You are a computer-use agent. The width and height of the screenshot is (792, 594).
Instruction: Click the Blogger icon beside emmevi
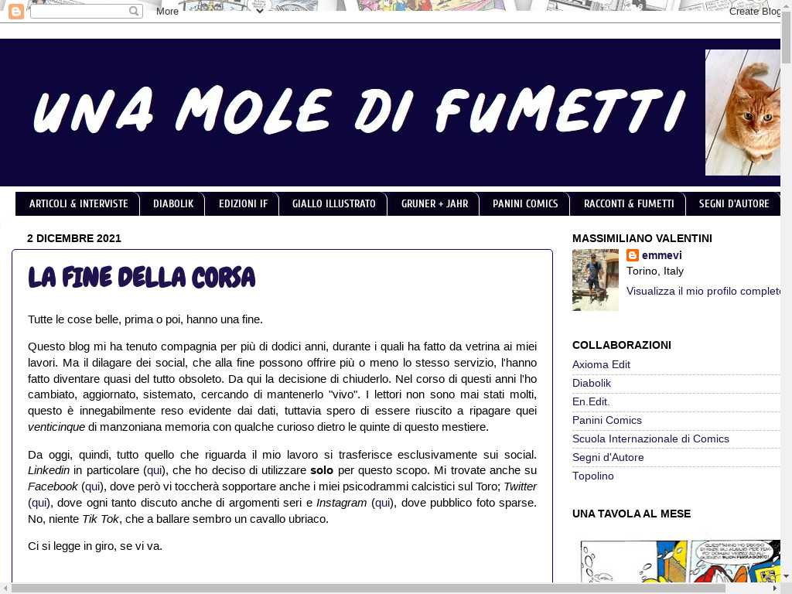tap(633, 255)
